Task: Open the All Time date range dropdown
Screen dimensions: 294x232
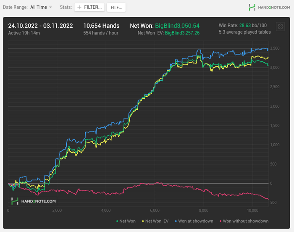Action: (41, 7)
